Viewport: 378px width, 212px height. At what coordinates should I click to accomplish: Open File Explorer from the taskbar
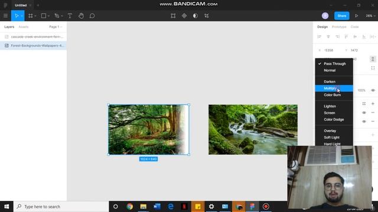coord(144,207)
